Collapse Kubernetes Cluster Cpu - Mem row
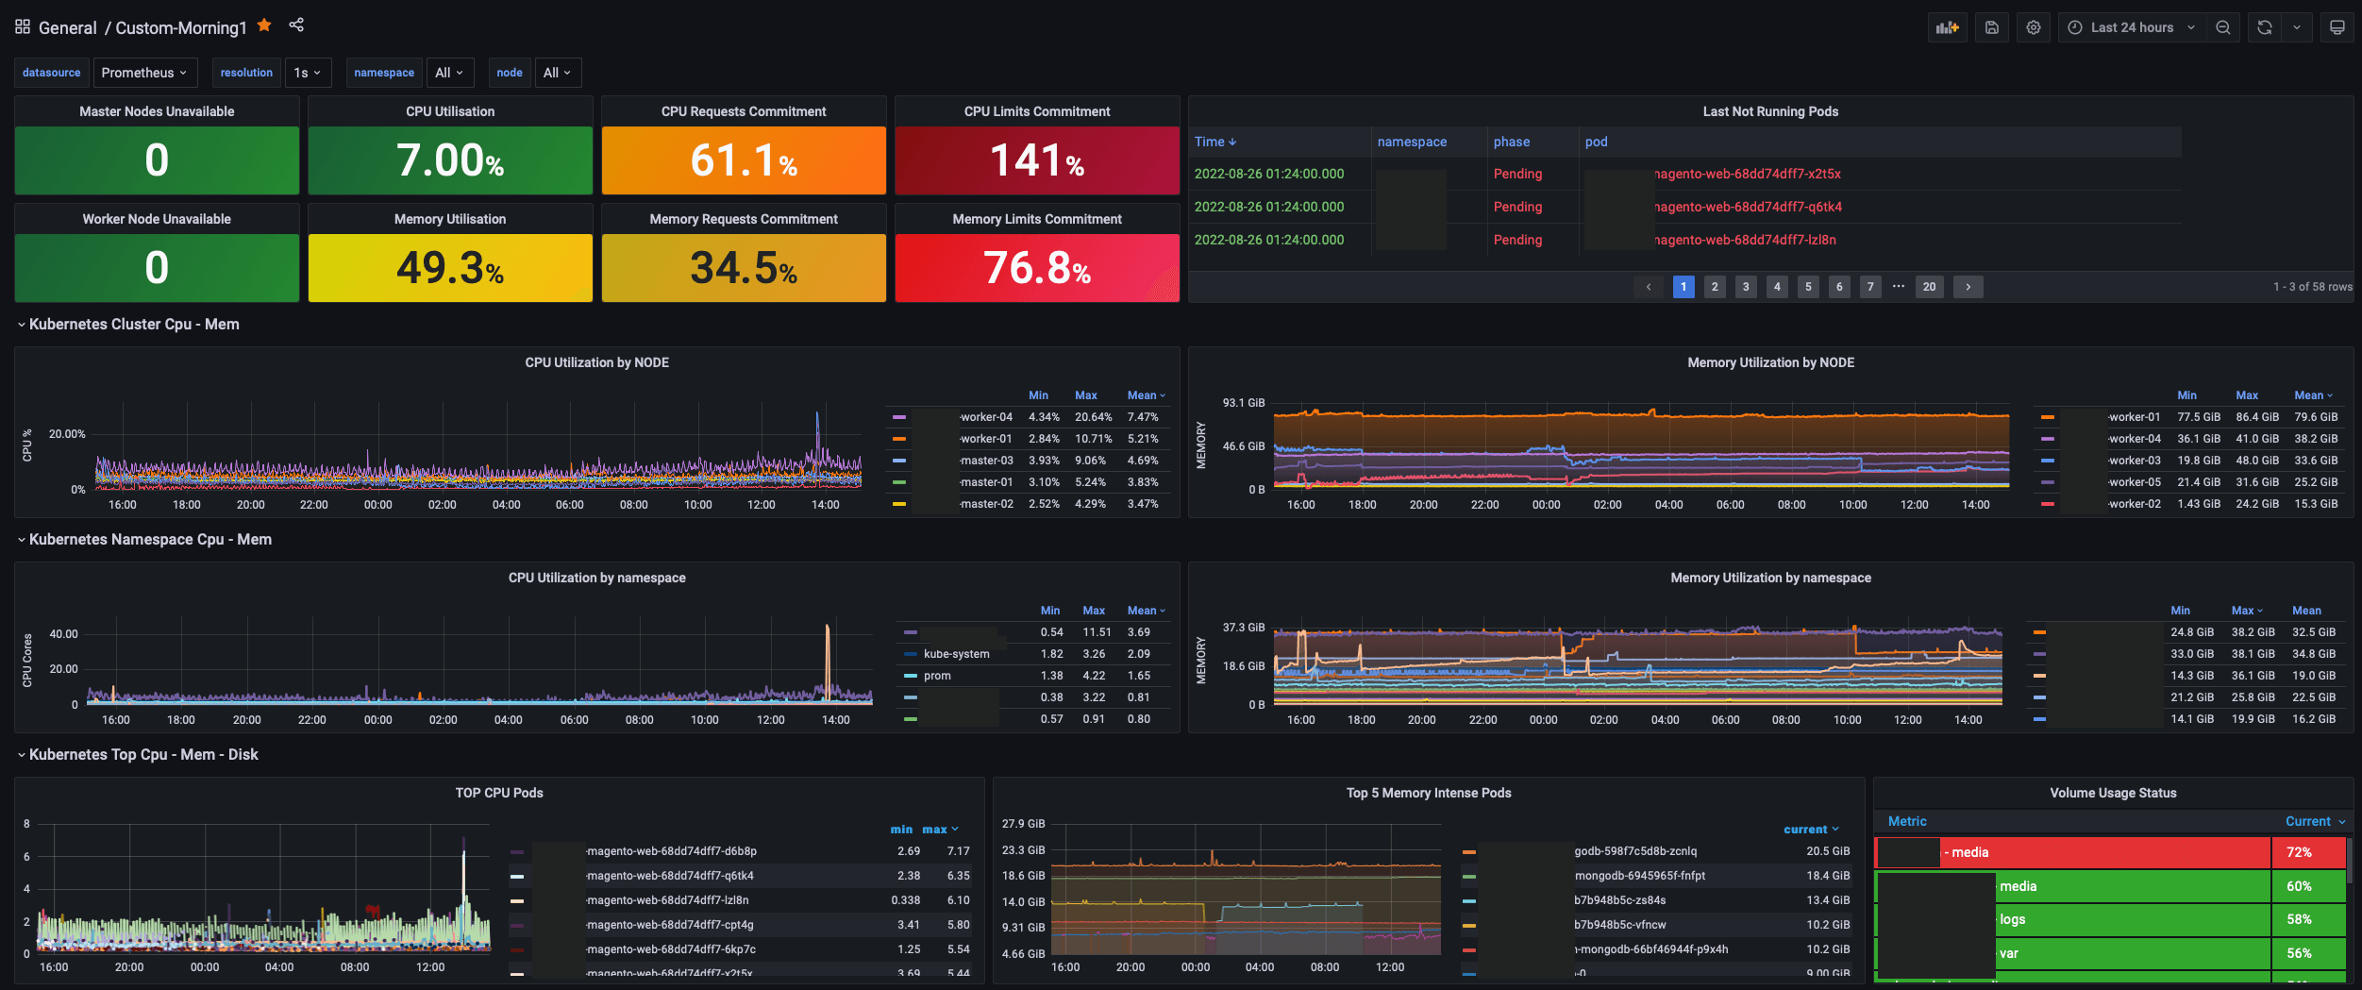The image size is (2362, 990). coord(127,324)
